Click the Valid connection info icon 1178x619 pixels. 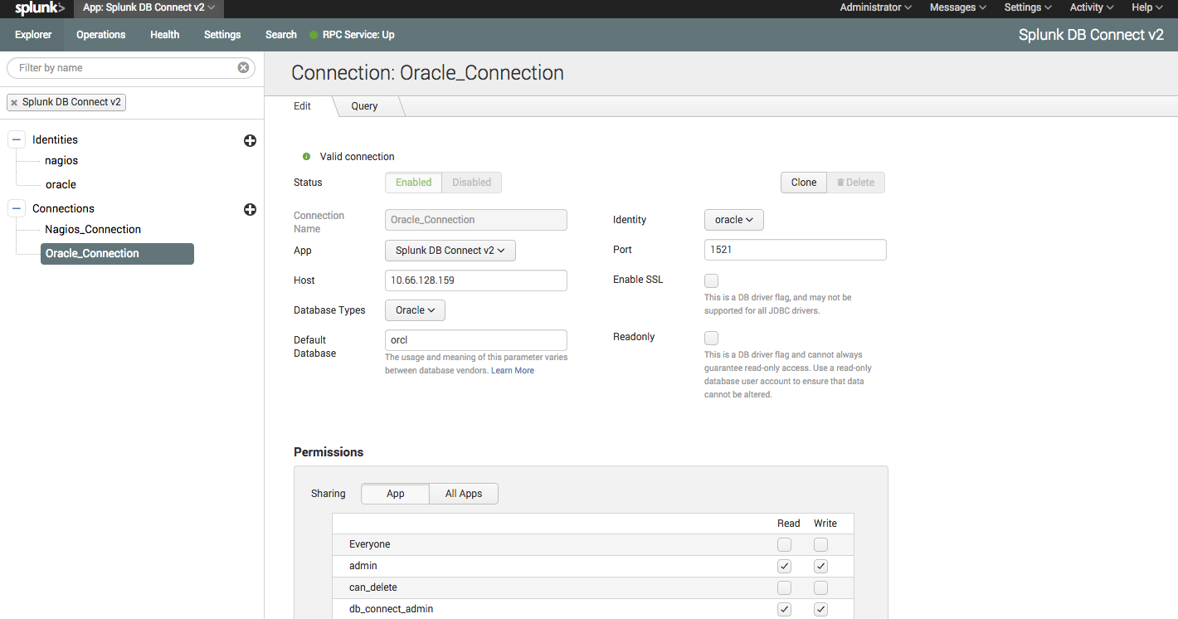306,157
